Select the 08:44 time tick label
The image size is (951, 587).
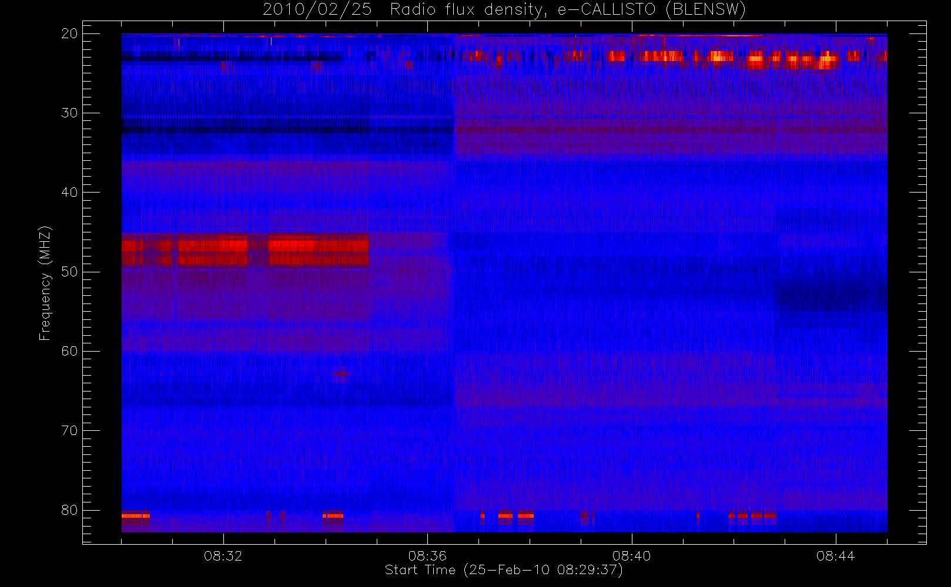click(835, 556)
